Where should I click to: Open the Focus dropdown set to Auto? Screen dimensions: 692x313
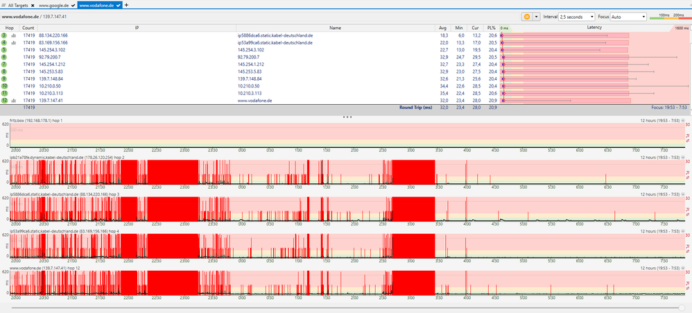(x=628, y=16)
